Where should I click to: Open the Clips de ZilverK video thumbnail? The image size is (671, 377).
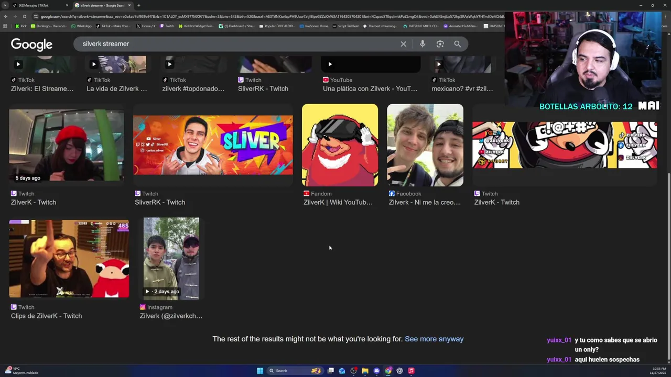coord(69,259)
